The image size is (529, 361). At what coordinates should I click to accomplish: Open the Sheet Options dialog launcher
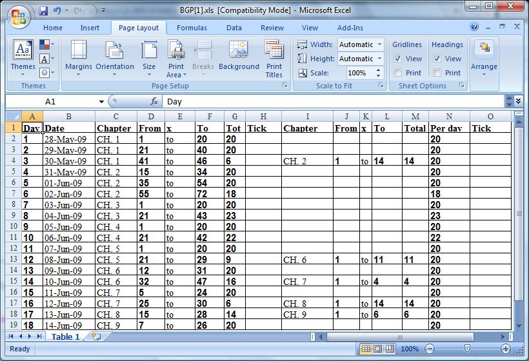click(462, 86)
